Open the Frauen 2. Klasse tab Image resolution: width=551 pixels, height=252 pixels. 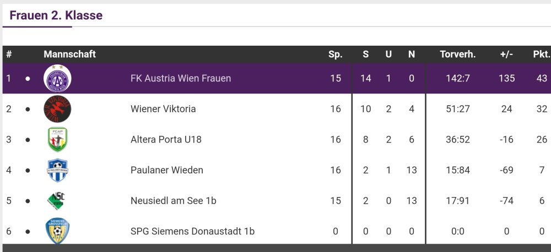(56, 15)
